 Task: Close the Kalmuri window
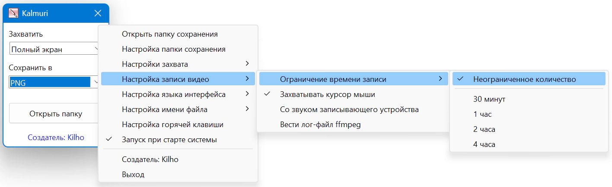coord(98,13)
